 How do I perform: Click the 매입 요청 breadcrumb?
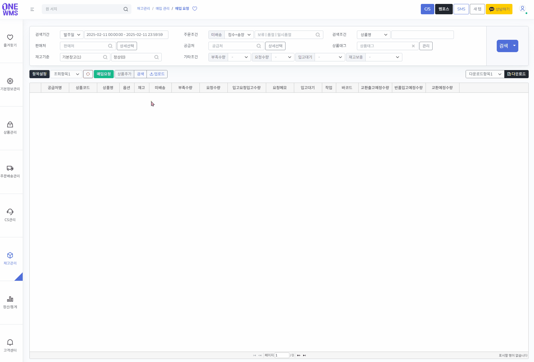182,9
